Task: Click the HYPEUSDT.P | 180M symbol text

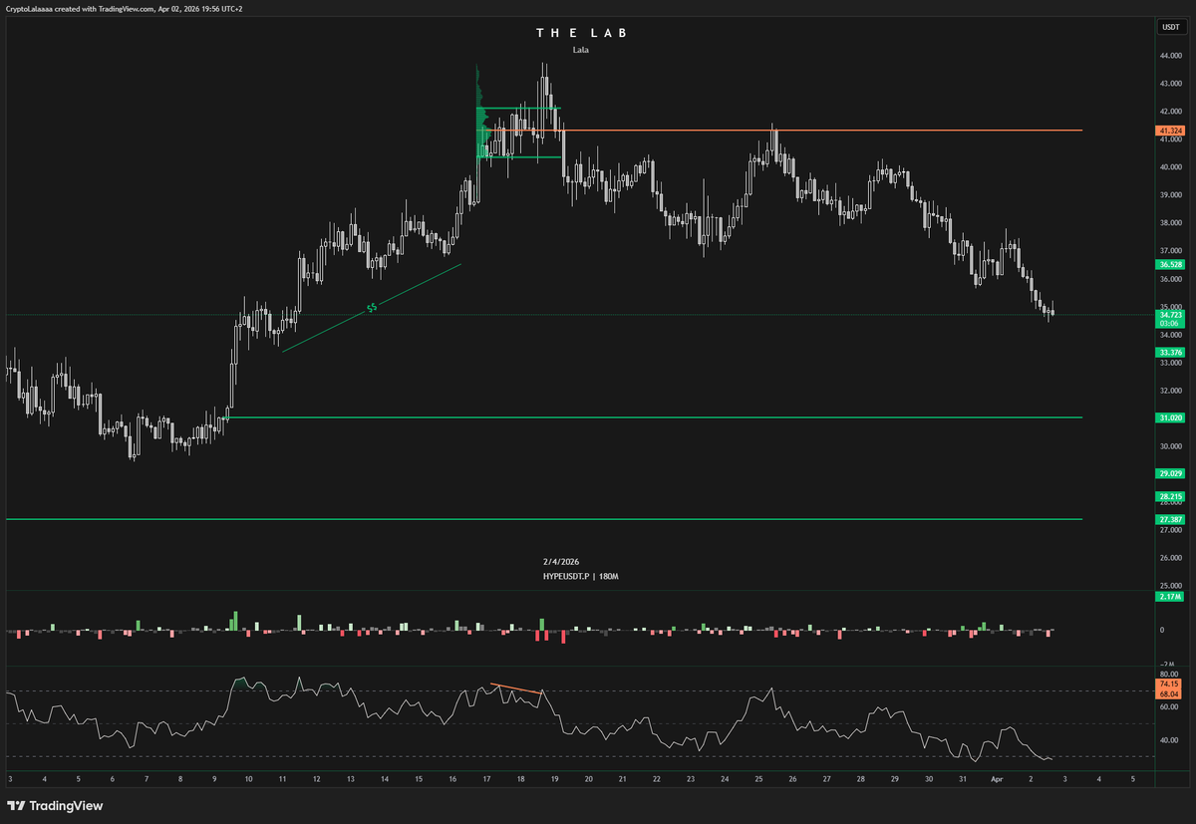Action: pyautogui.click(x=583, y=576)
